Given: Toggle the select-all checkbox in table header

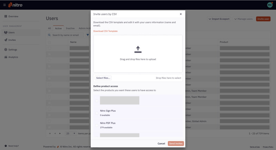Looking at the screenshot, I should [x=49, y=42].
